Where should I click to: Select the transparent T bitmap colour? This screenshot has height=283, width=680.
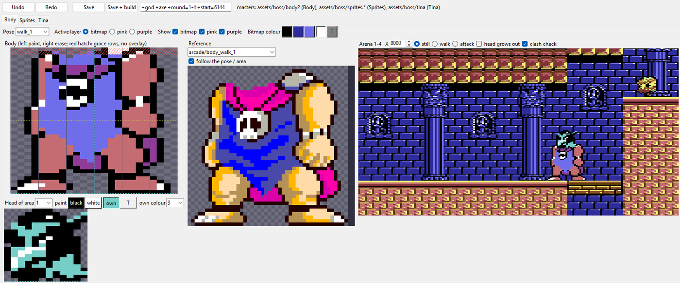coord(332,32)
